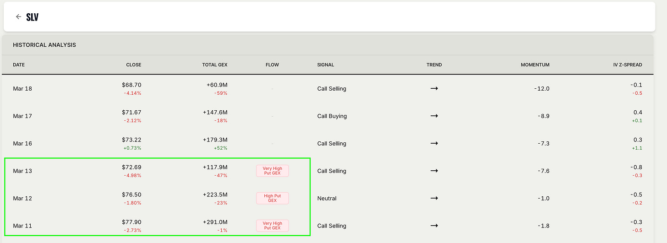This screenshot has height=243, width=667.
Task: Click the $72.69 close price
Action: (131, 167)
